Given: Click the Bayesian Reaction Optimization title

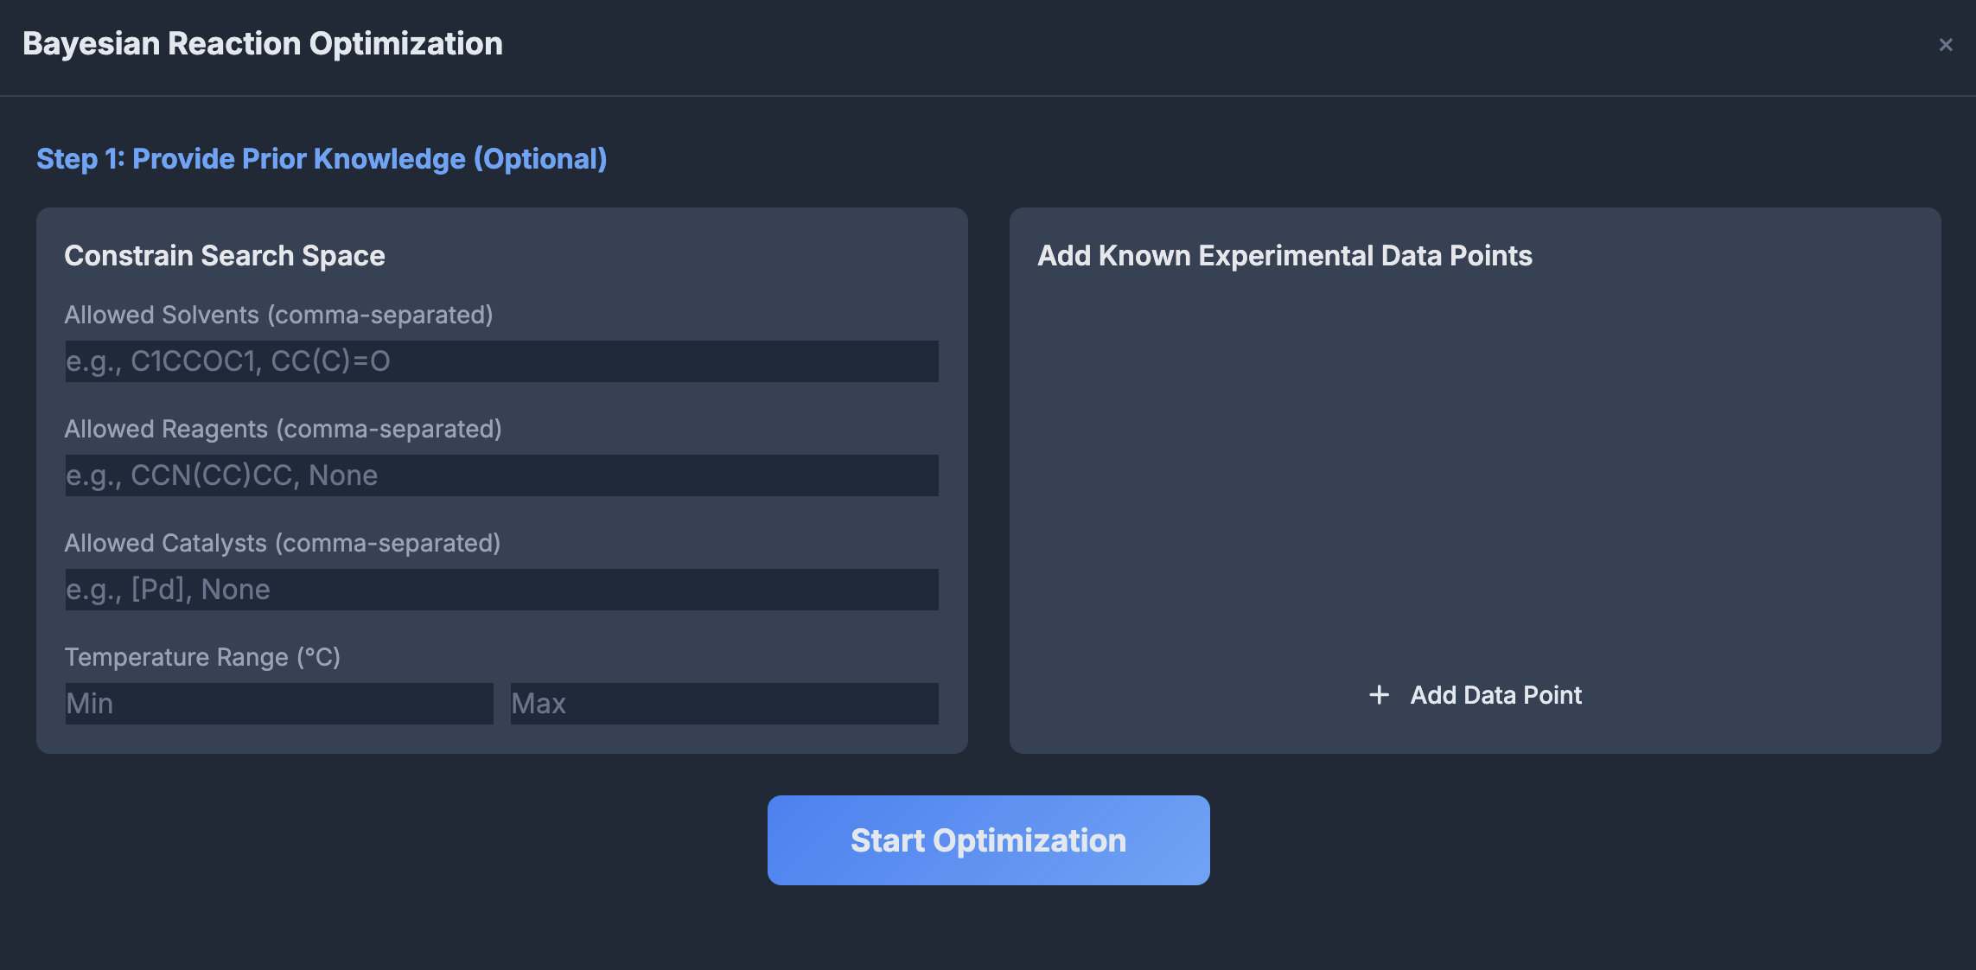Looking at the screenshot, I should pos(262,43).
